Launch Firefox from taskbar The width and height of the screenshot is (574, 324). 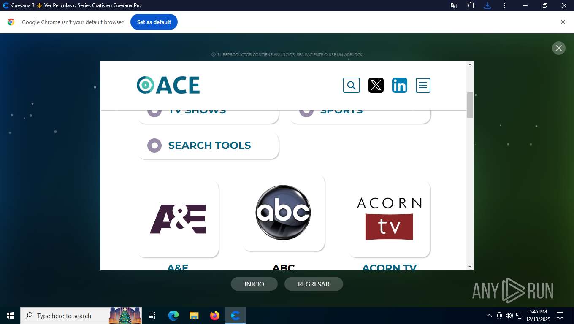pyautogui.click(x=215, y=316)
